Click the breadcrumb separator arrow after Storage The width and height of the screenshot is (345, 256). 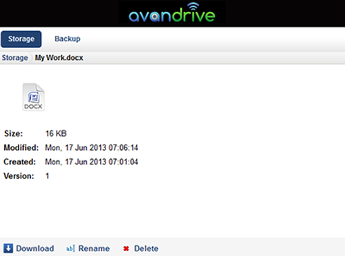(x=31, y=58)
